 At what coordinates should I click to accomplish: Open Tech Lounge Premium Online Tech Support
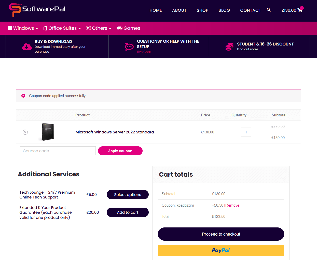pyautogui.click(x=47, y=195)
